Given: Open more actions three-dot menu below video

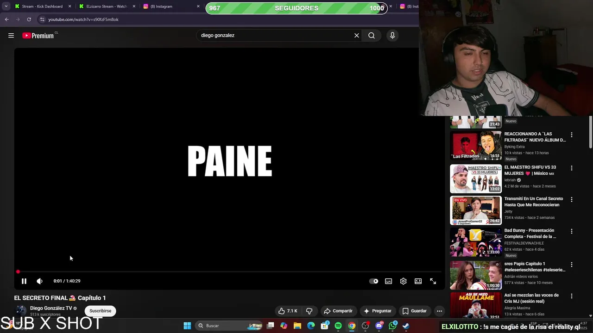Looking at the screenshot, I should [439, 311].
